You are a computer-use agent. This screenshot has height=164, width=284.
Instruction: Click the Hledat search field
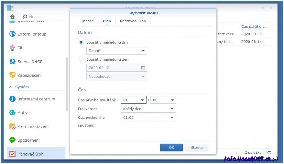click(45, 17)
